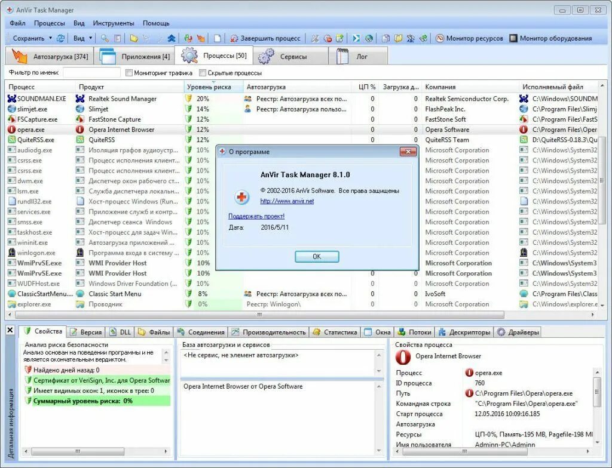Screen dimensions: 612x468
Task: Open the Сохранить dropdown arrow
Action: (50, 38)
